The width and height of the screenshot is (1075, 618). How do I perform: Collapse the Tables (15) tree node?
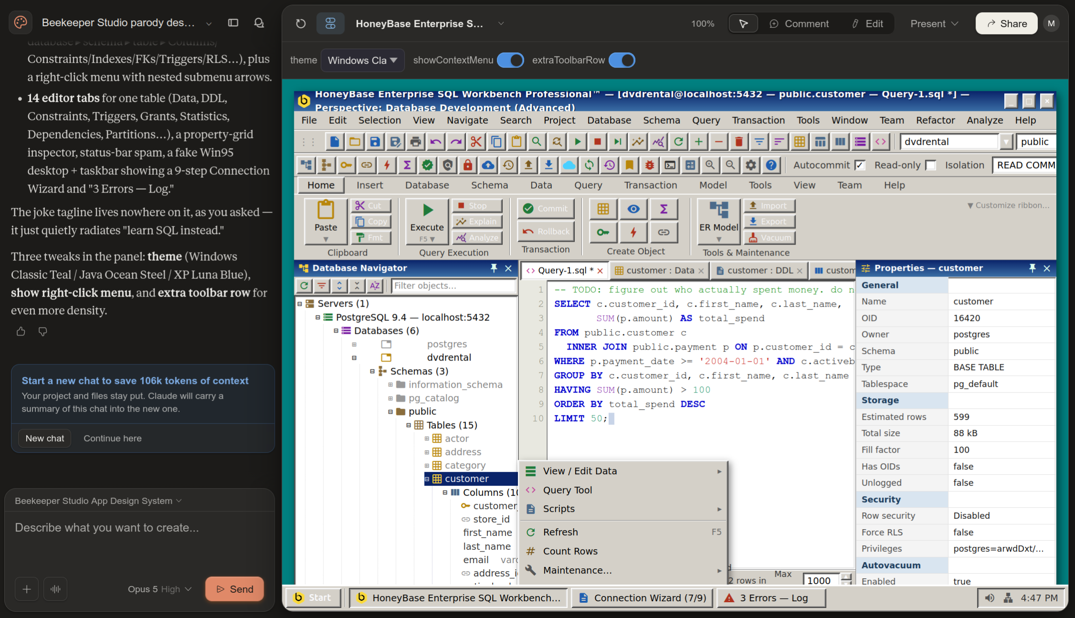pyautogui.click(x=408, y=425)
